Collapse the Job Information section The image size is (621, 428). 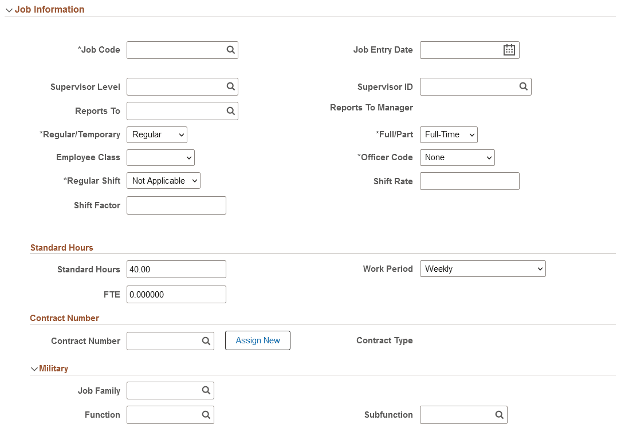(x=8, y=9)
